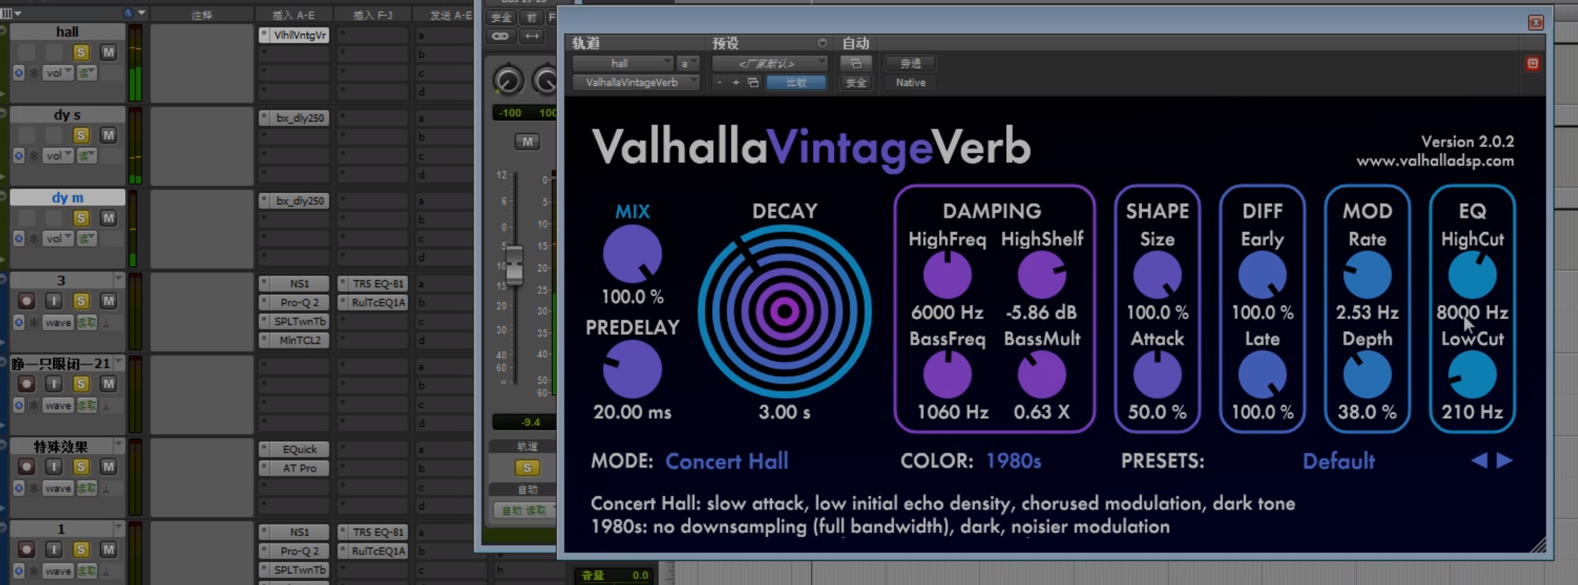Image resolution: width=1578 pixels, height=585 pixels.
Task: Click the minus previous-preset button
Action: [719, 83]
